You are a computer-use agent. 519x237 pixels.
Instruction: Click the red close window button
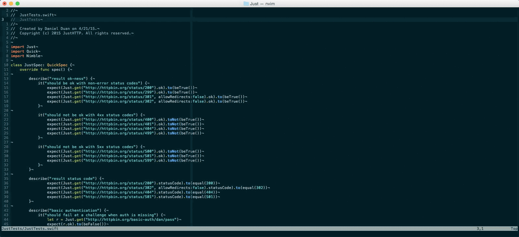(x=5, y=4)
